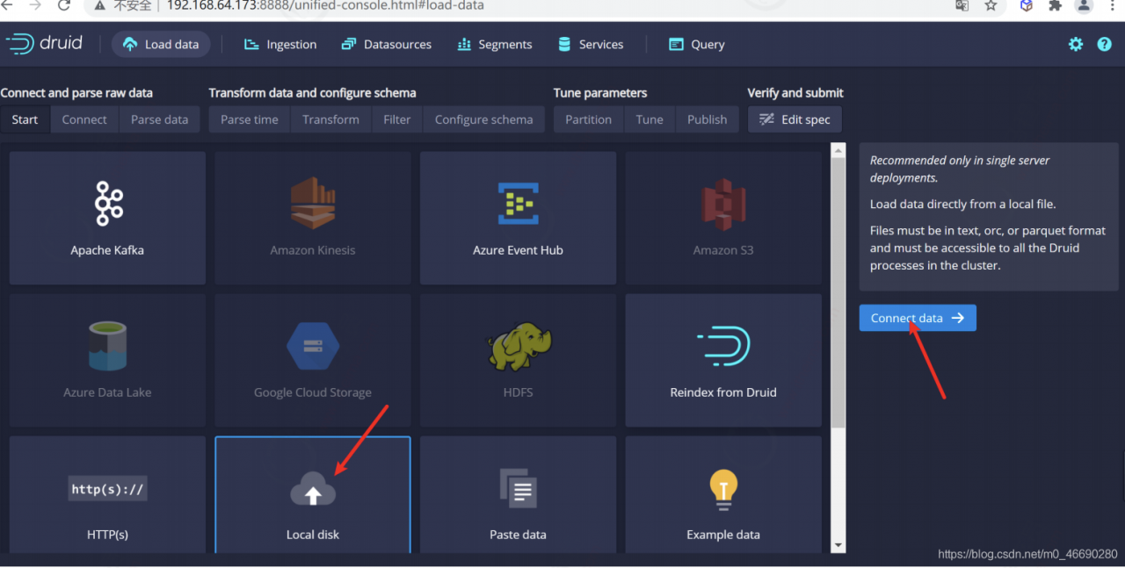Image resolution: width=1125 pixels, height=568 pixels.
Task: Choose the HDFS elephant source card
Action: tap(518, 360)
